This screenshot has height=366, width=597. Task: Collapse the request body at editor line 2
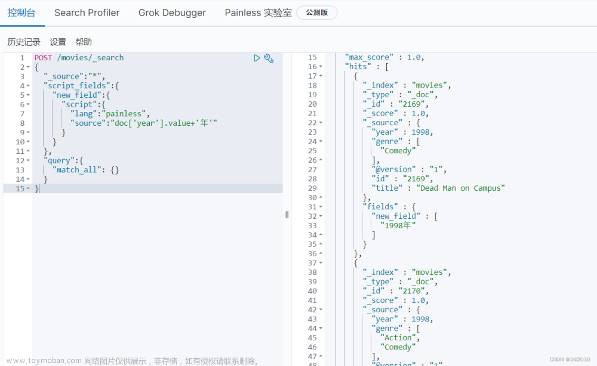coord(28,67)
